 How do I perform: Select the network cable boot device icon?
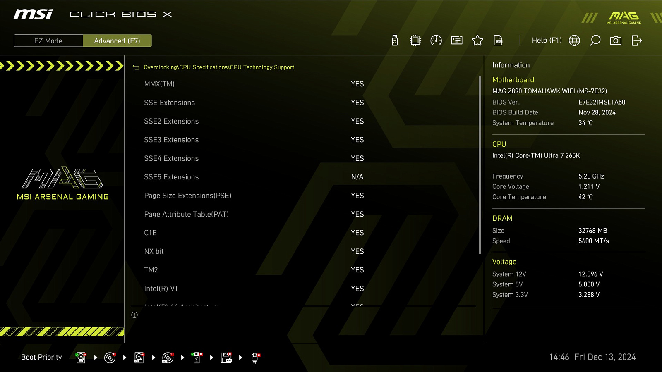point(255,358)
